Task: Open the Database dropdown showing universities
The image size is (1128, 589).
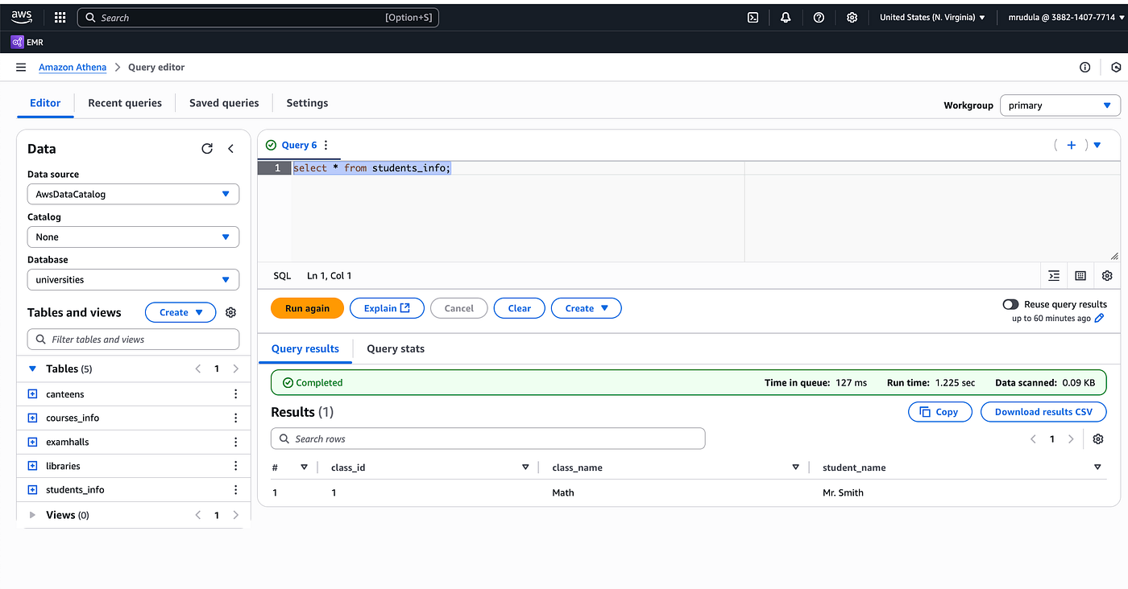Action: [x=133, y=279]
